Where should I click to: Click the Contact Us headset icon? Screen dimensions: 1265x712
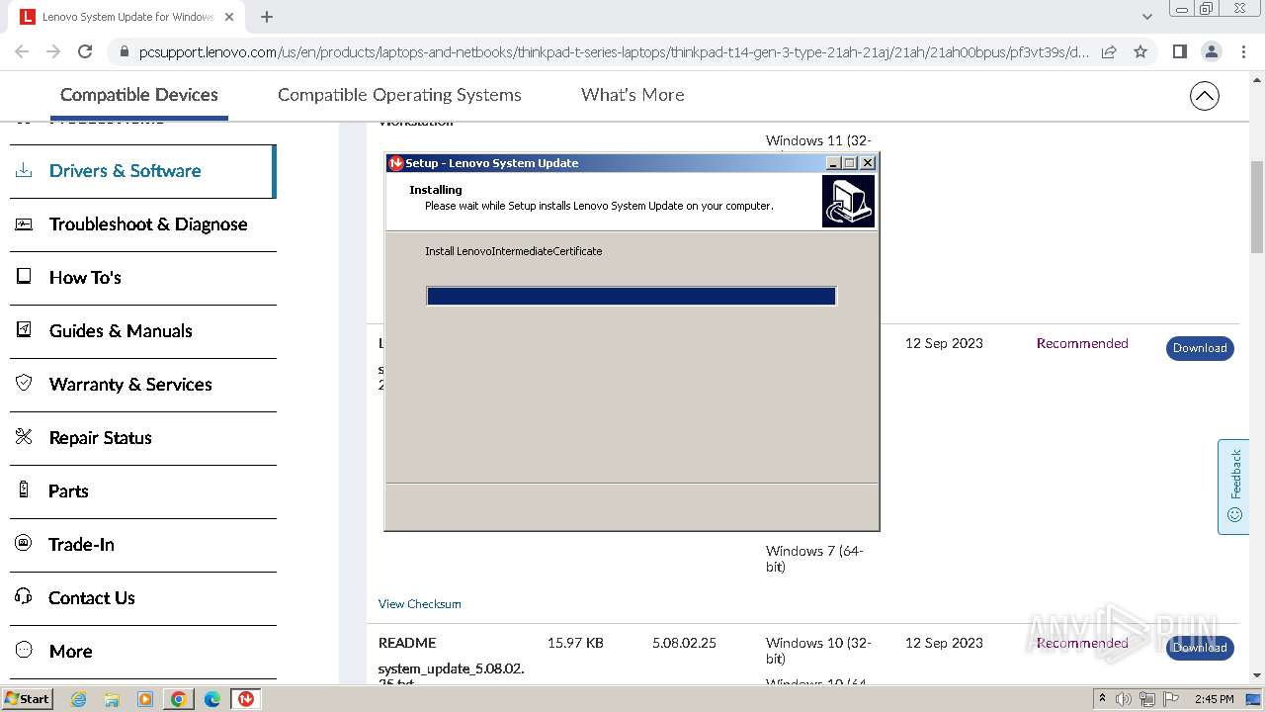24,597
